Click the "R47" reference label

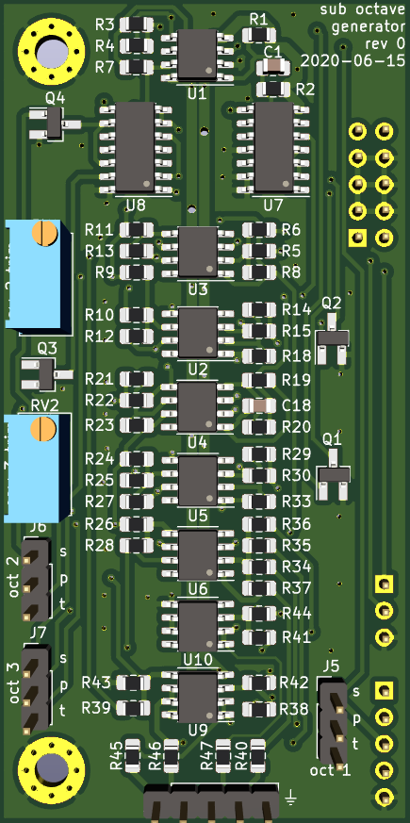(x=207, y=755)
